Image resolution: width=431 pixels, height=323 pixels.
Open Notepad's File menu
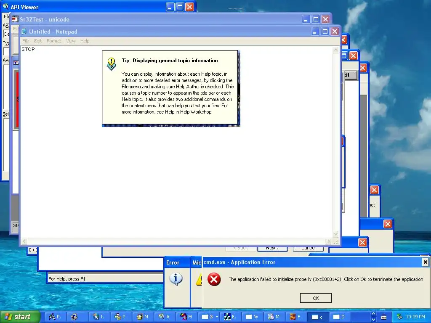pyautogui.click(x=26, y=41)
